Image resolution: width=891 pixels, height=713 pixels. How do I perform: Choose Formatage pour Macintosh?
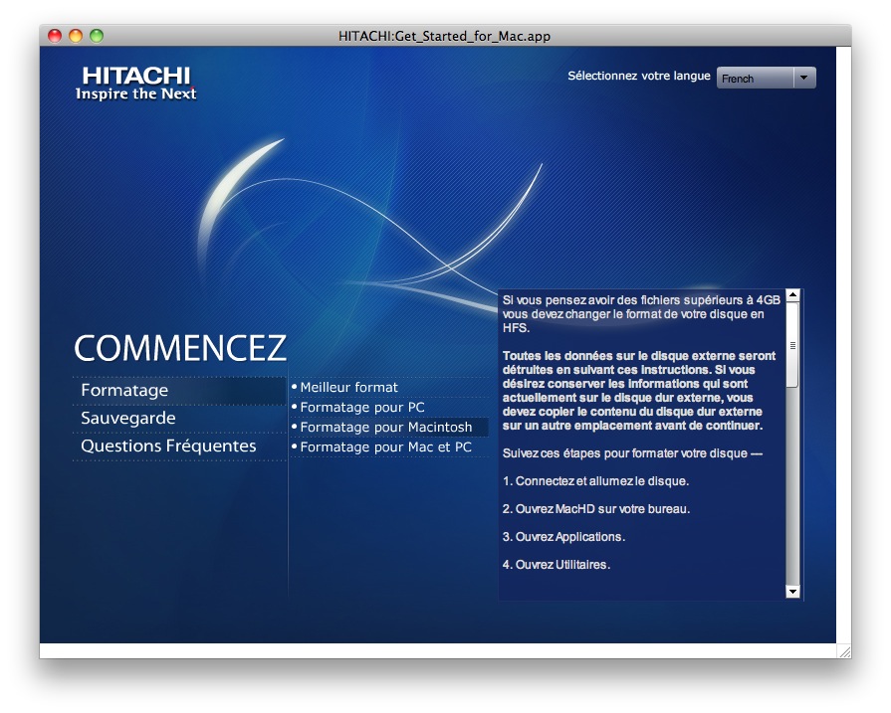coord(389,427)
